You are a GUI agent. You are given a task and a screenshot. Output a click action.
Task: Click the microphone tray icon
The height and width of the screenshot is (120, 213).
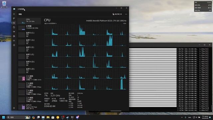185,117
